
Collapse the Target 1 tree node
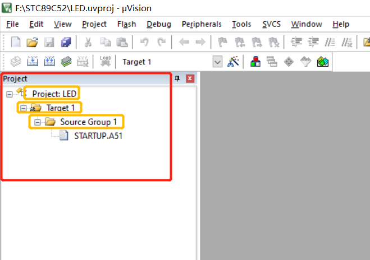(x=24, y=108)
